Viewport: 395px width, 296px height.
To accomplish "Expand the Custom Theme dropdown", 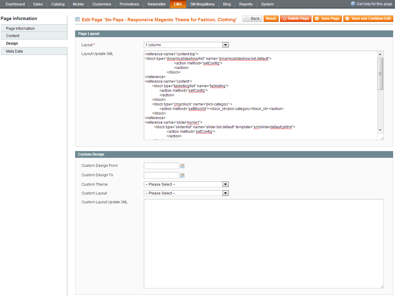I will tap(186, 184).
